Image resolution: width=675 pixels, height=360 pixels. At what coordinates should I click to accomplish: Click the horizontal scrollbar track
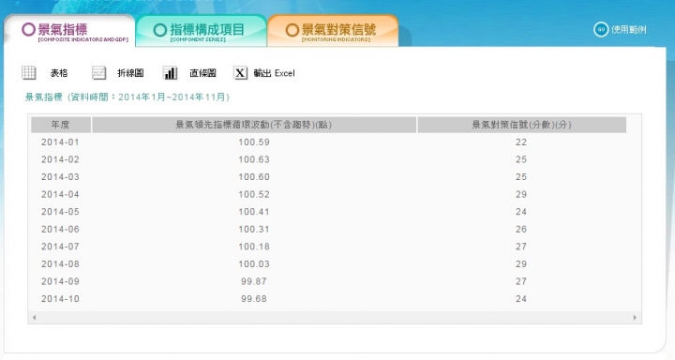(335, 318)
